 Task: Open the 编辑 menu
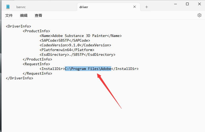click(x=24, y=15)
